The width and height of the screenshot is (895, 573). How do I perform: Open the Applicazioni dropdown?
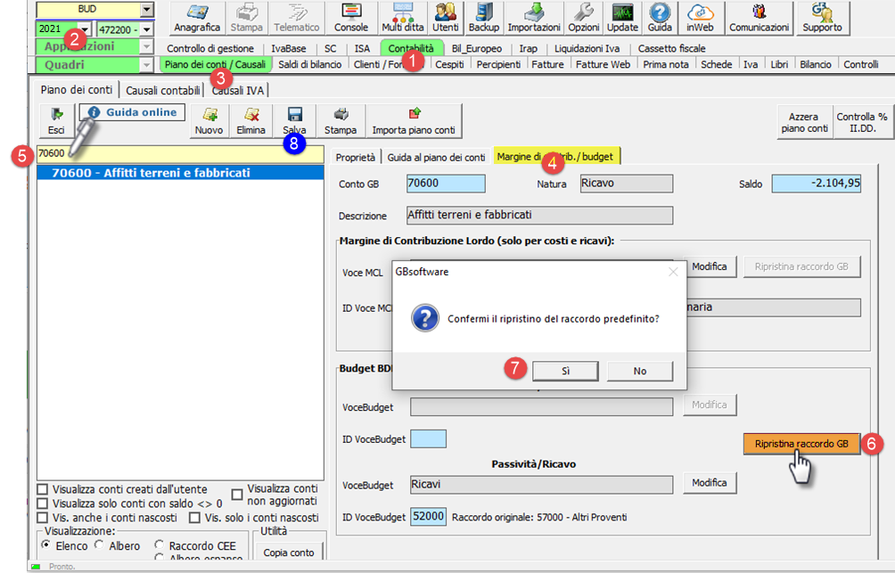tap(146, 46)
